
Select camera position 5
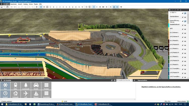pos(70,7)
